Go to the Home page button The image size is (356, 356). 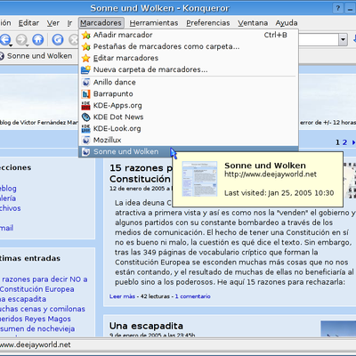(x=38, y=39)
